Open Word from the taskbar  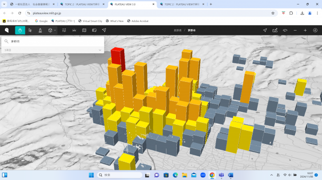(231, 175)
